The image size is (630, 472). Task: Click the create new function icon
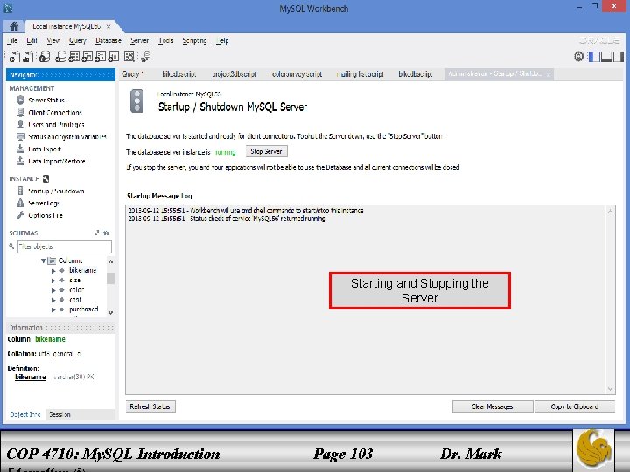(x=114, y=57)
